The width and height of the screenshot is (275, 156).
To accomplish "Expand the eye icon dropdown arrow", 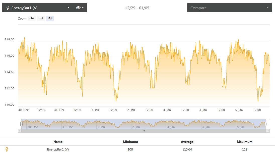I will [x=83, y=8].
